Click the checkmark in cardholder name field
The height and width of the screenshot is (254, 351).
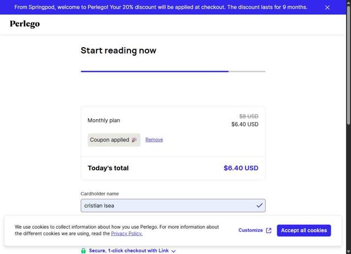(x=259, y=205)
